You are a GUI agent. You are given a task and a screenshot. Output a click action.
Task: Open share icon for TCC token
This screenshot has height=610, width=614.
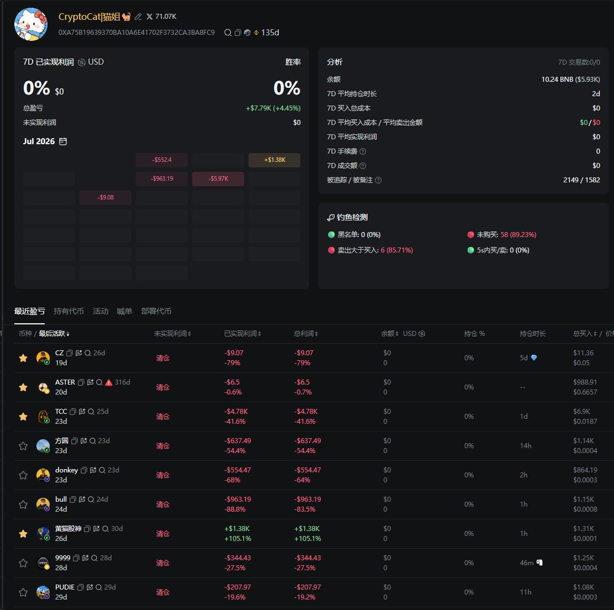coord(82,412)
